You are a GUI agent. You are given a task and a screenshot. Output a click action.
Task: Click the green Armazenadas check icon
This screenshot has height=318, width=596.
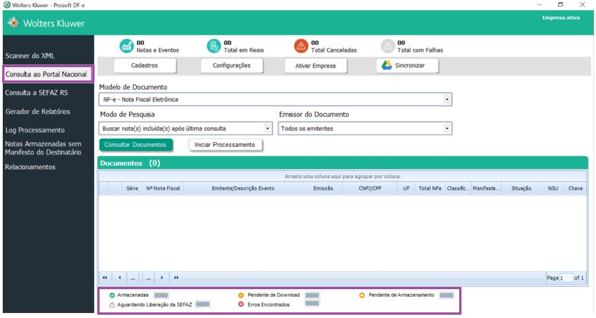[112, 295]
